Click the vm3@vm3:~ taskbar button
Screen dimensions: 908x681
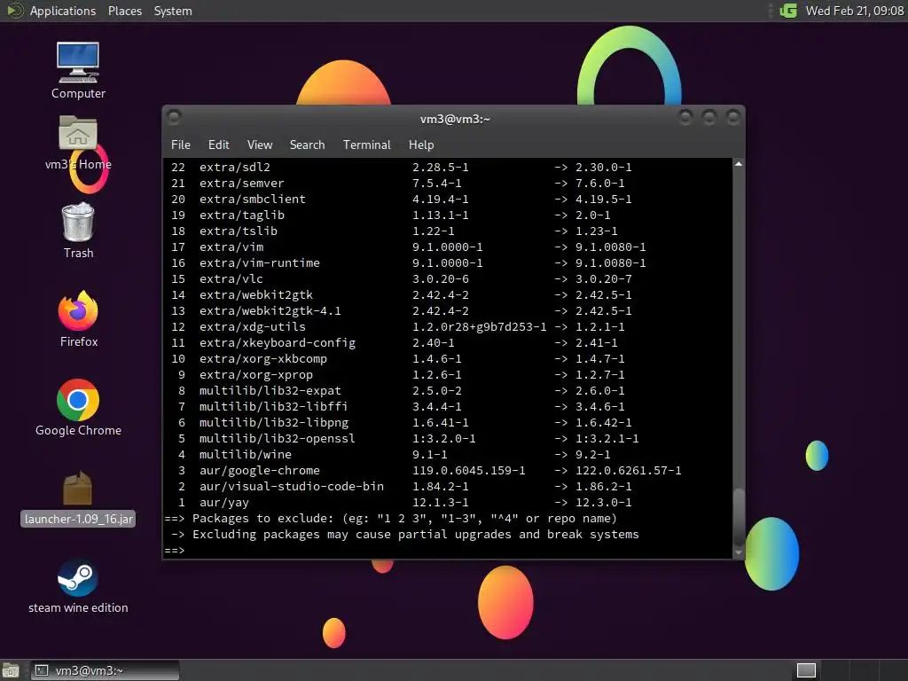[105, 670]
